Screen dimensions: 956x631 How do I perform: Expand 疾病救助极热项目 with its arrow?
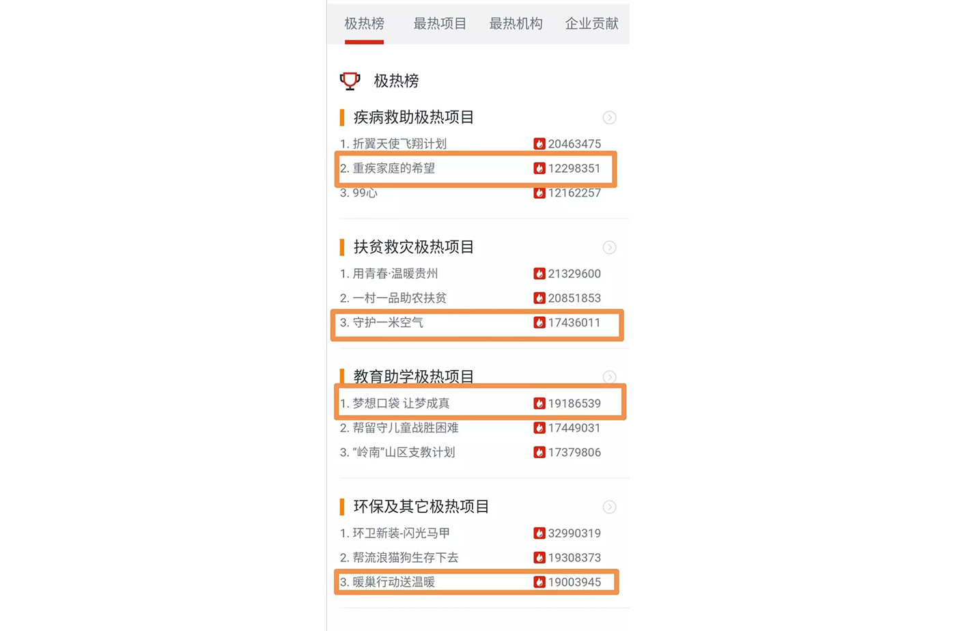(x=610, y=117)
